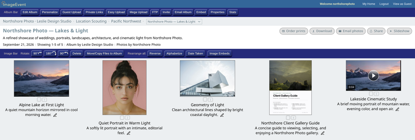
Task: Open Geometry of Light thumbnail
Action: click(x=207, y=78)
